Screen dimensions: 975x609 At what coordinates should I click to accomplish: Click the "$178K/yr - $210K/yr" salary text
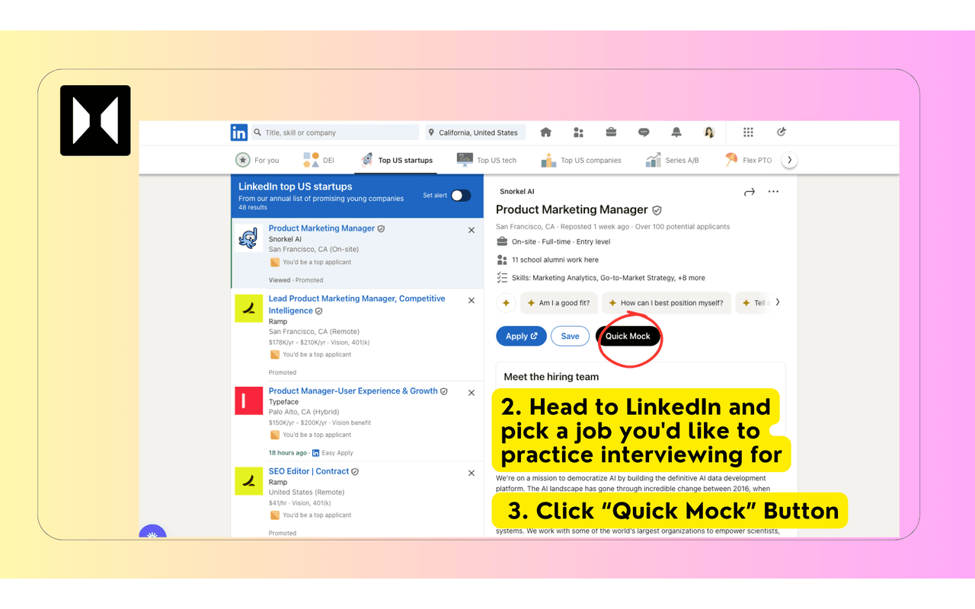tap(298, 343)
